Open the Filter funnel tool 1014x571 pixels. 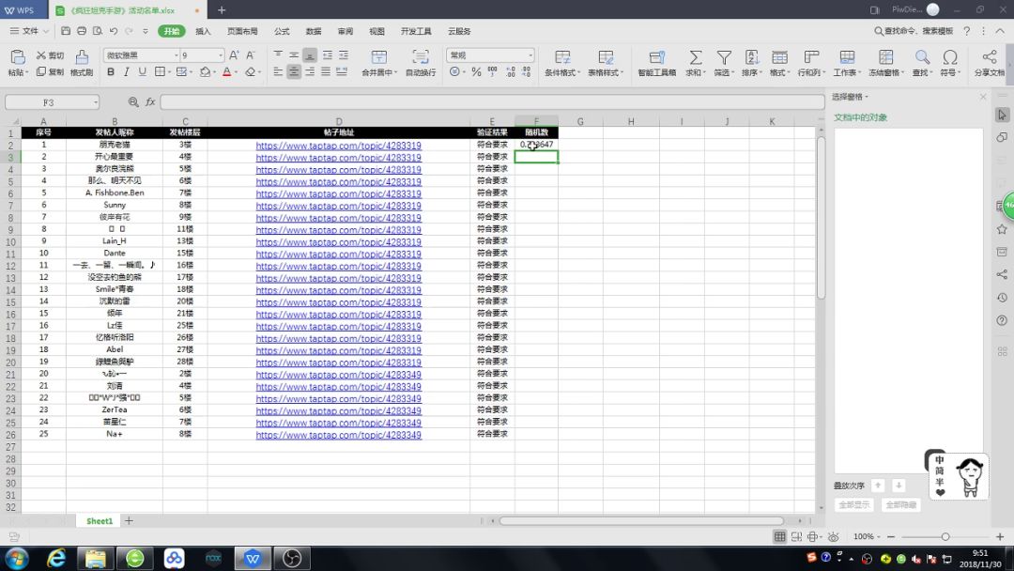[x=724, y=57]
